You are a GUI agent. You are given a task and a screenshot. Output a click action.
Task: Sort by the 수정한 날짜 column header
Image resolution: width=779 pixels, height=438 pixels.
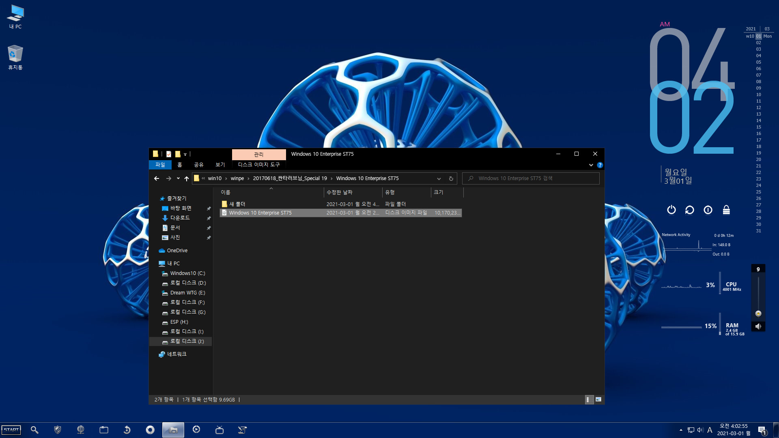(353, 192)
